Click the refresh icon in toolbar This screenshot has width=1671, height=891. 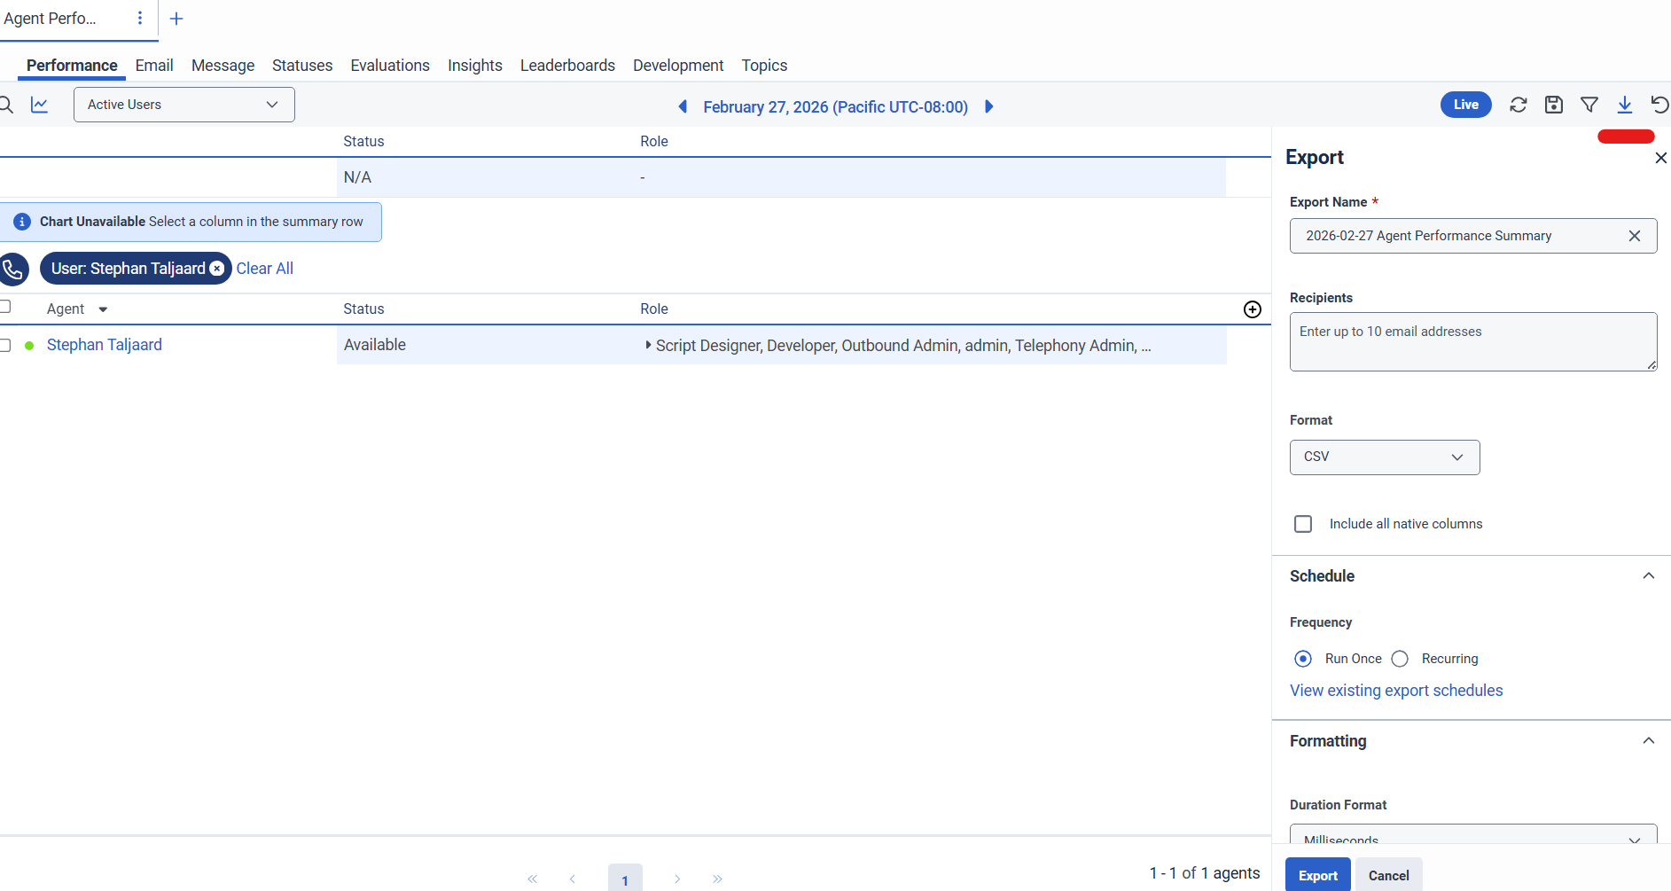point(1518,105)
